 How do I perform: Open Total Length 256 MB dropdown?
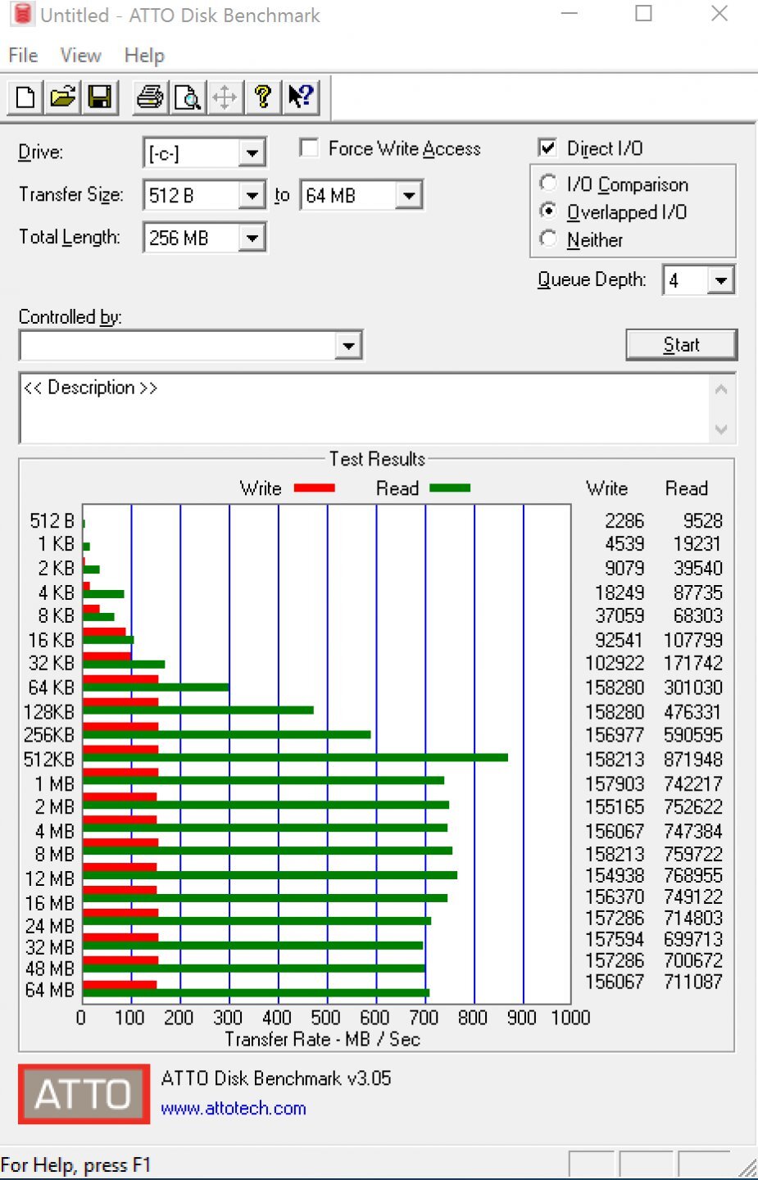(252, 238)
